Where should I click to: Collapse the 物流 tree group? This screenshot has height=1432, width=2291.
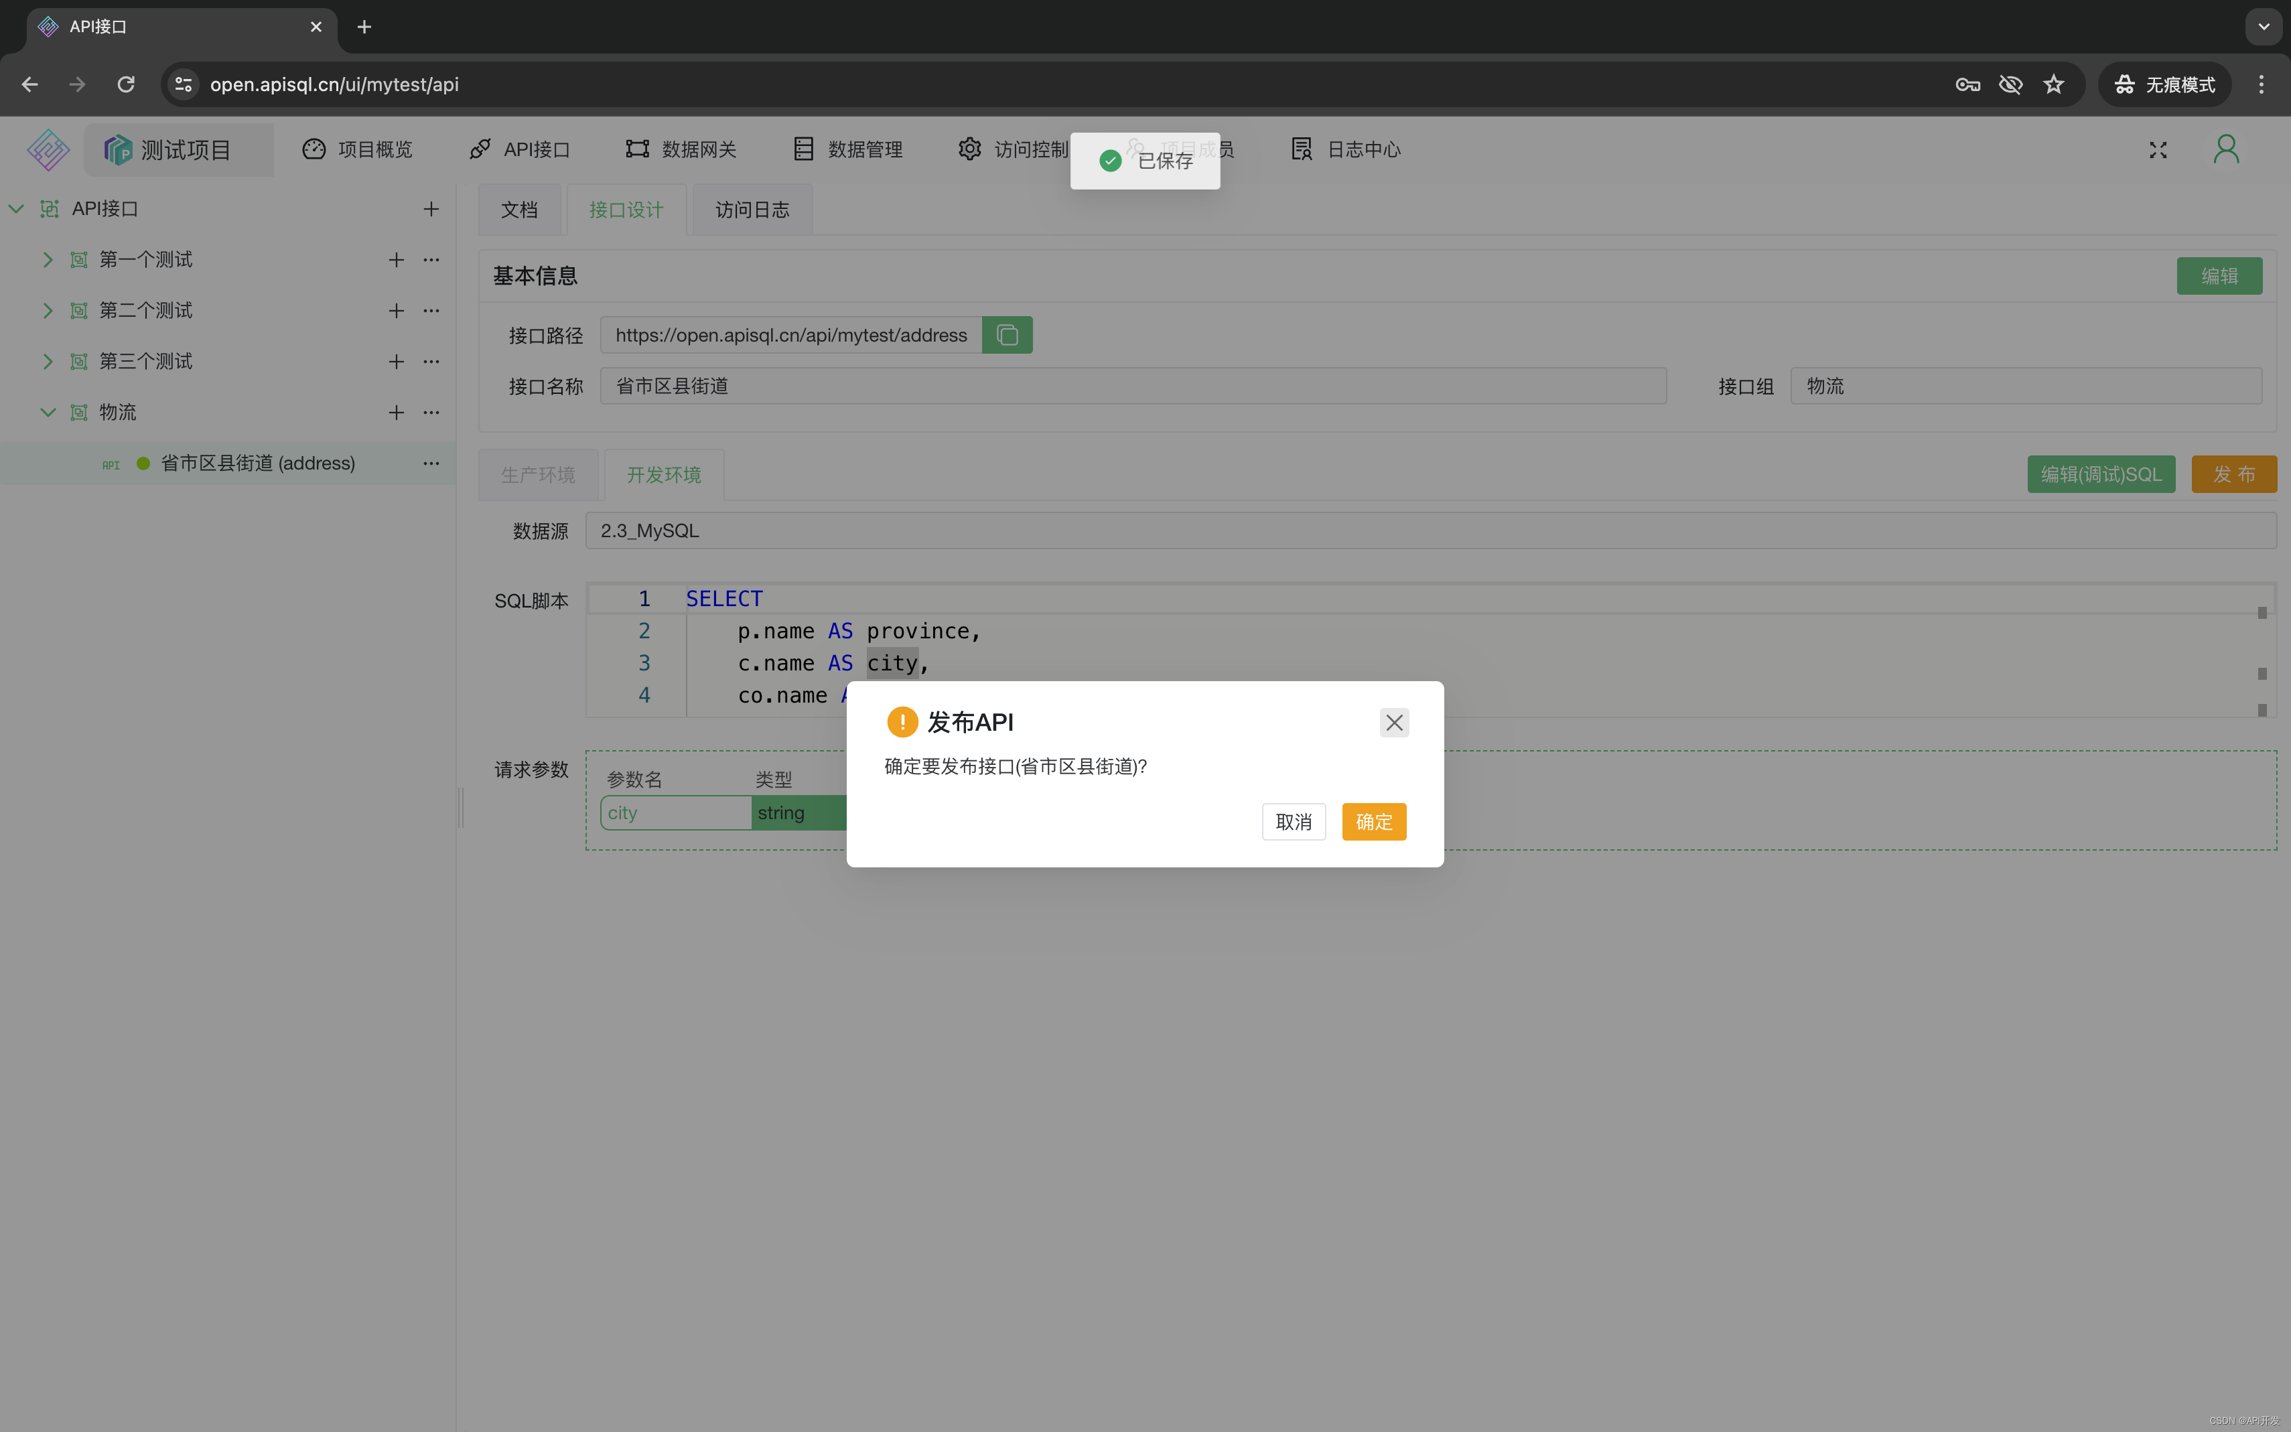[48, 412]
